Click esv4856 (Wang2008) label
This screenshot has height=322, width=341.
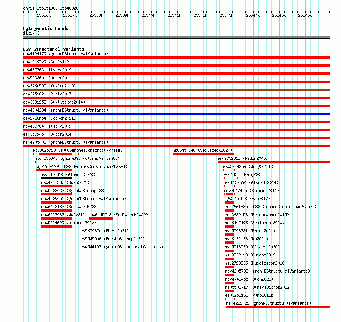244,174
